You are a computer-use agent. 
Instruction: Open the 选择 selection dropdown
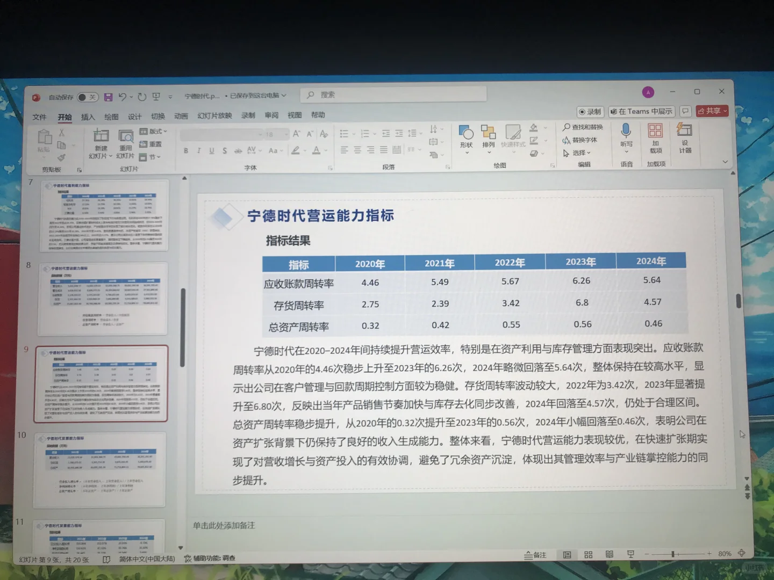pos(577,153)
